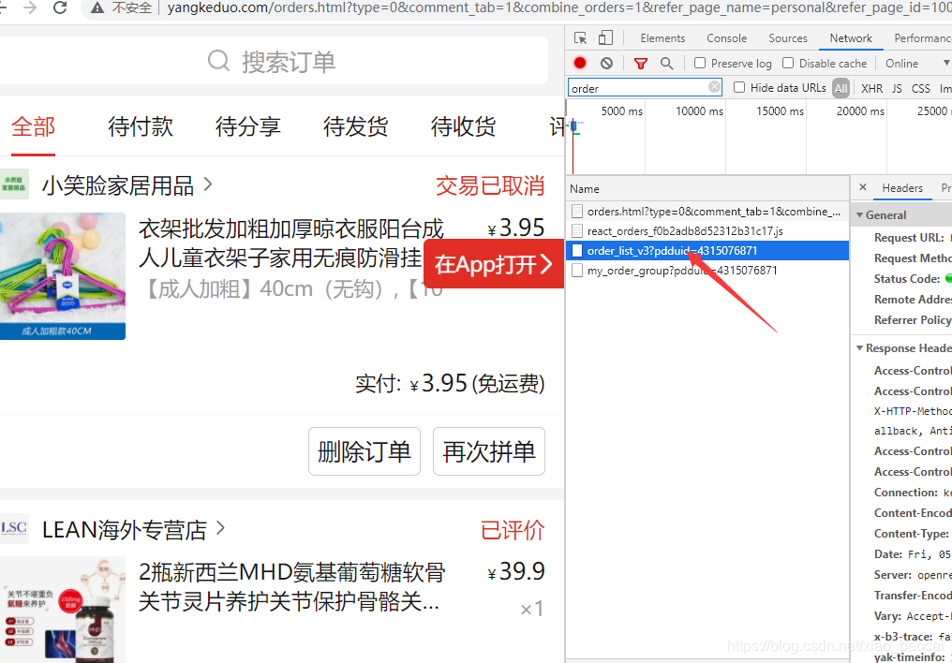Open the 待收货 orders tab
Screen dimensions: 952x663
[463, 126]
